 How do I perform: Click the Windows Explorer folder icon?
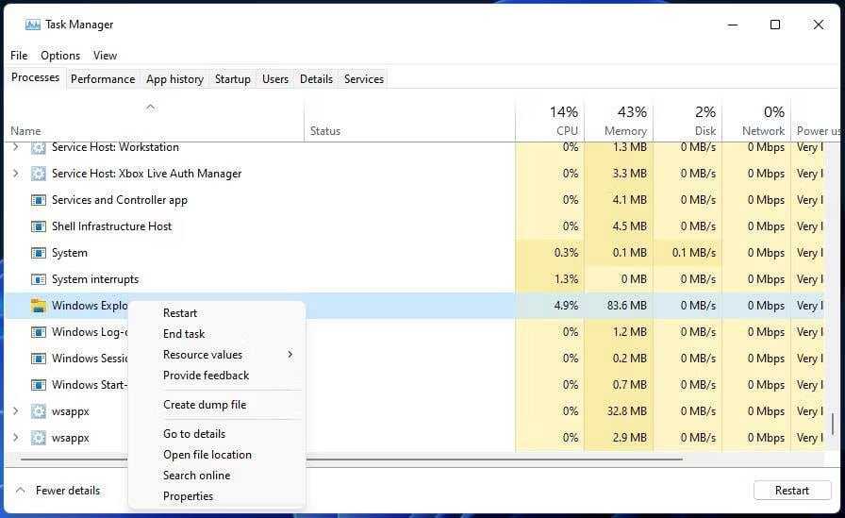coord(39,306)
